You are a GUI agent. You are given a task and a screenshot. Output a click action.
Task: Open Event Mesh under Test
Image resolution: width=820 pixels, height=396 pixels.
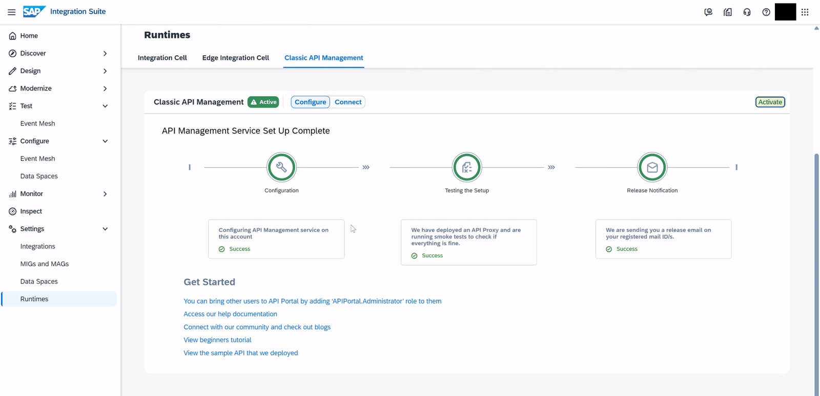(x=37, y=123)
